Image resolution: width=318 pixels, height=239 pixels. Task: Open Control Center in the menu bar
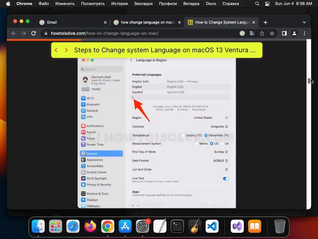click(267, 4)
